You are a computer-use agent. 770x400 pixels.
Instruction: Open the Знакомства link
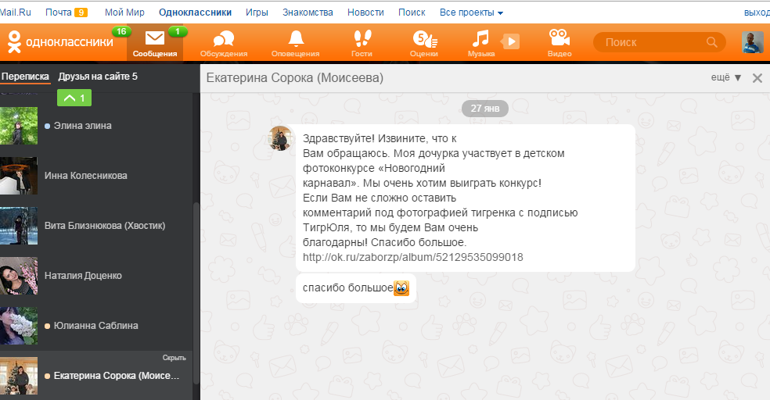coord(308,12)
